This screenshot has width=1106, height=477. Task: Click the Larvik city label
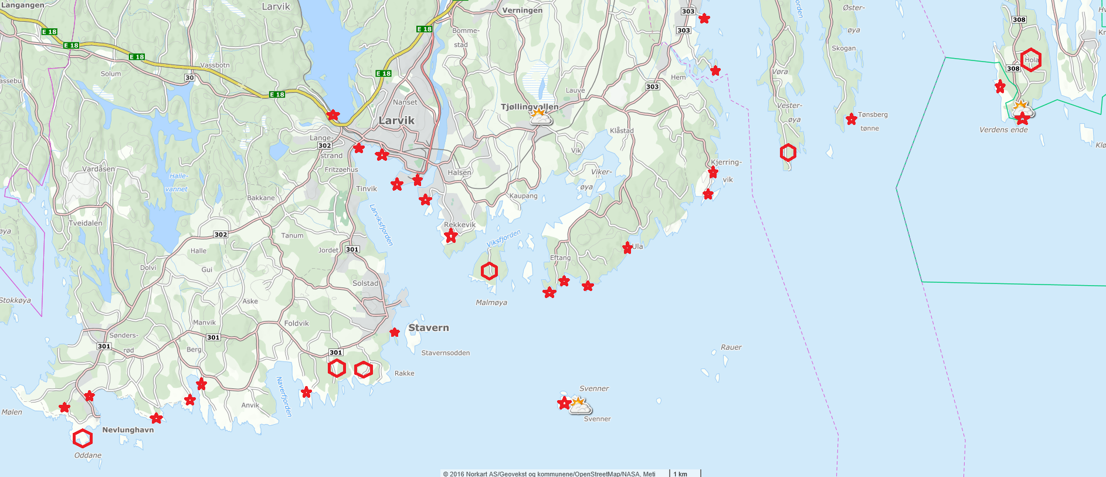(396, 120)
